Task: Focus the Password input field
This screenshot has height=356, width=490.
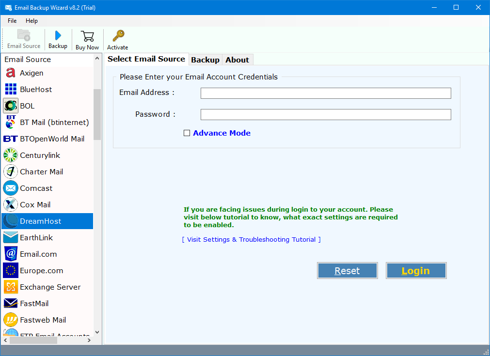Action: click(326, 115)
